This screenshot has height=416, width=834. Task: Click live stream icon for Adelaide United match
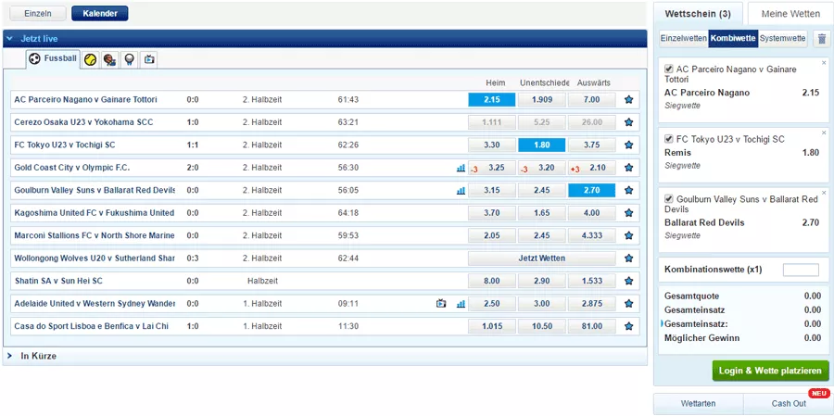click(x=442, y=304)
